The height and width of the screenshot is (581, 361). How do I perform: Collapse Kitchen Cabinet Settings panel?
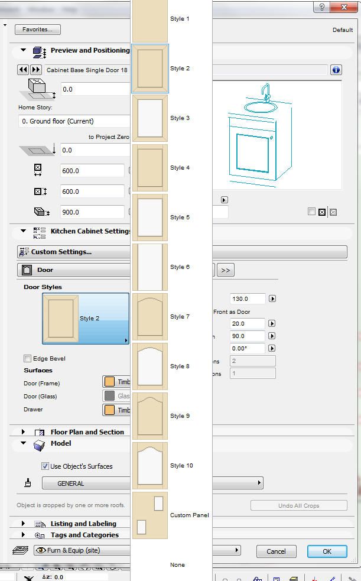coord(23,231)
